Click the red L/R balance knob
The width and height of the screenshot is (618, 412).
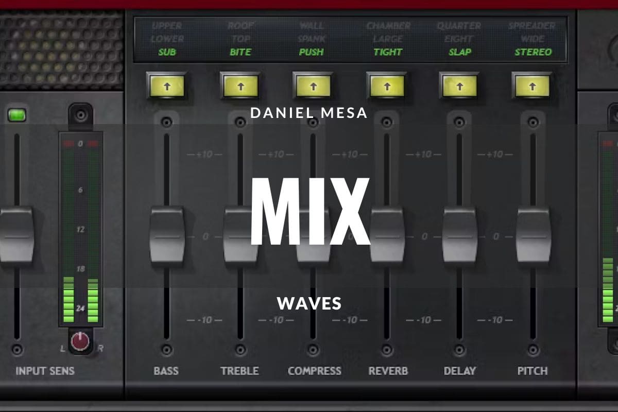[80, 341]
